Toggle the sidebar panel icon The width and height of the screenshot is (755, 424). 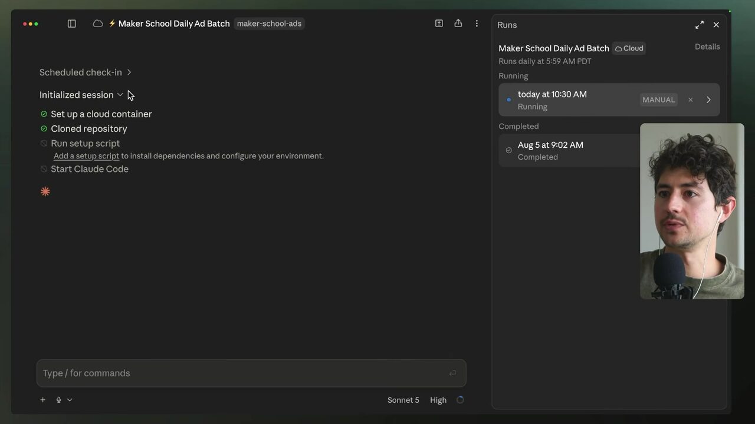pos(71,24)
